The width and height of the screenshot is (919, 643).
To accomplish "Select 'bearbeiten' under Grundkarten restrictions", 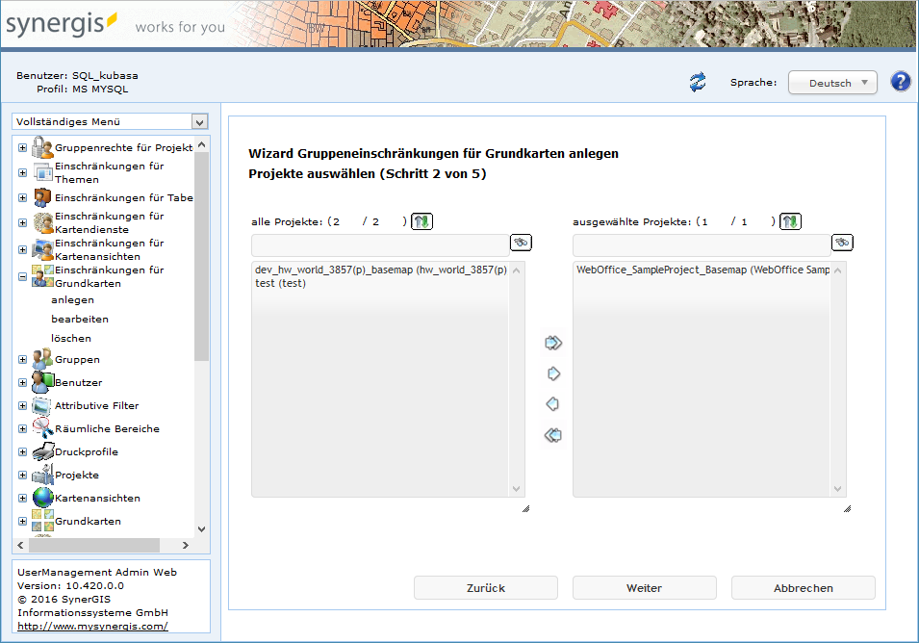I will [80, 319].
